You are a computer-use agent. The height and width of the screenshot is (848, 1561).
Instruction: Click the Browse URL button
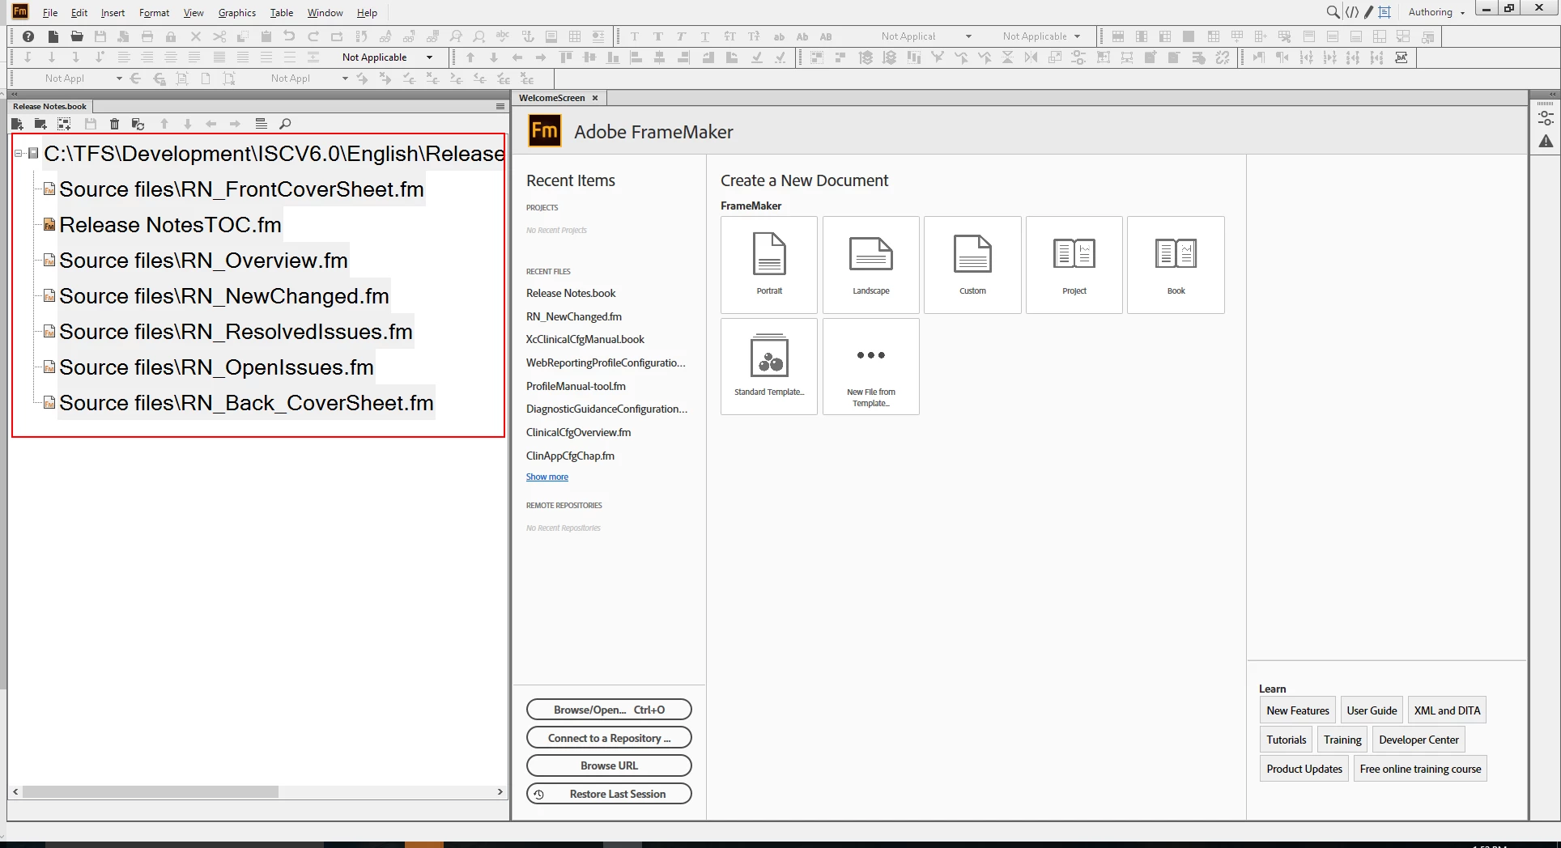point(609,765)
